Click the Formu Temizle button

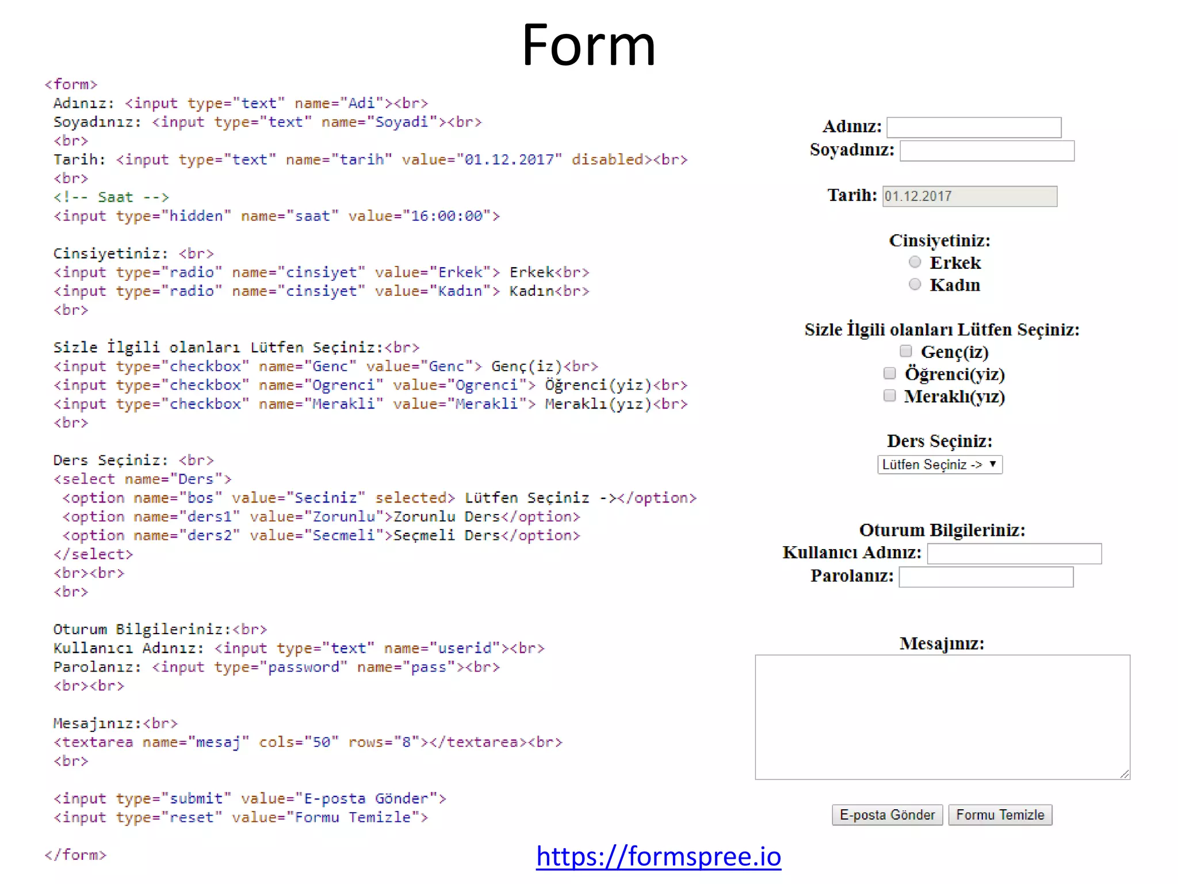point(1000,815)
